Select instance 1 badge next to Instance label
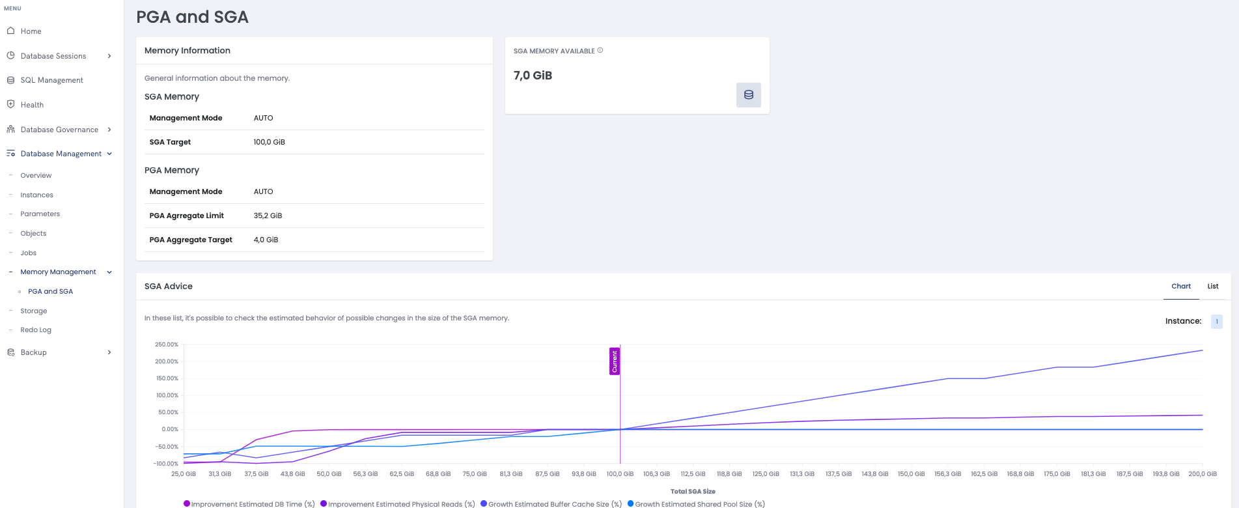This screenshot has width=1239, height=508. pos(1216,321)
